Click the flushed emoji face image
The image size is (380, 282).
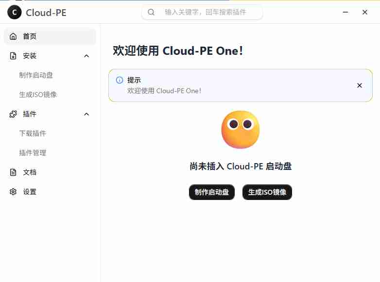pyautogui.click(x=240, y=130)
